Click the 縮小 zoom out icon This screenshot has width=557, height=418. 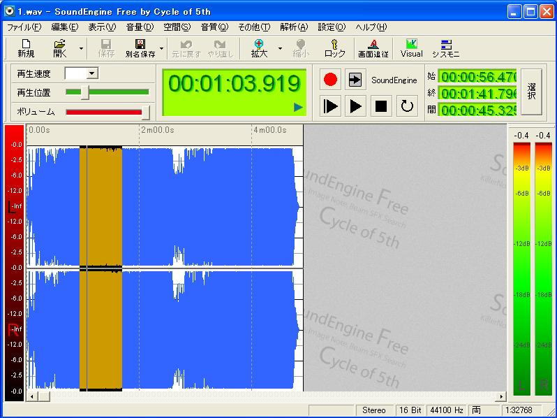pos(301,48)
